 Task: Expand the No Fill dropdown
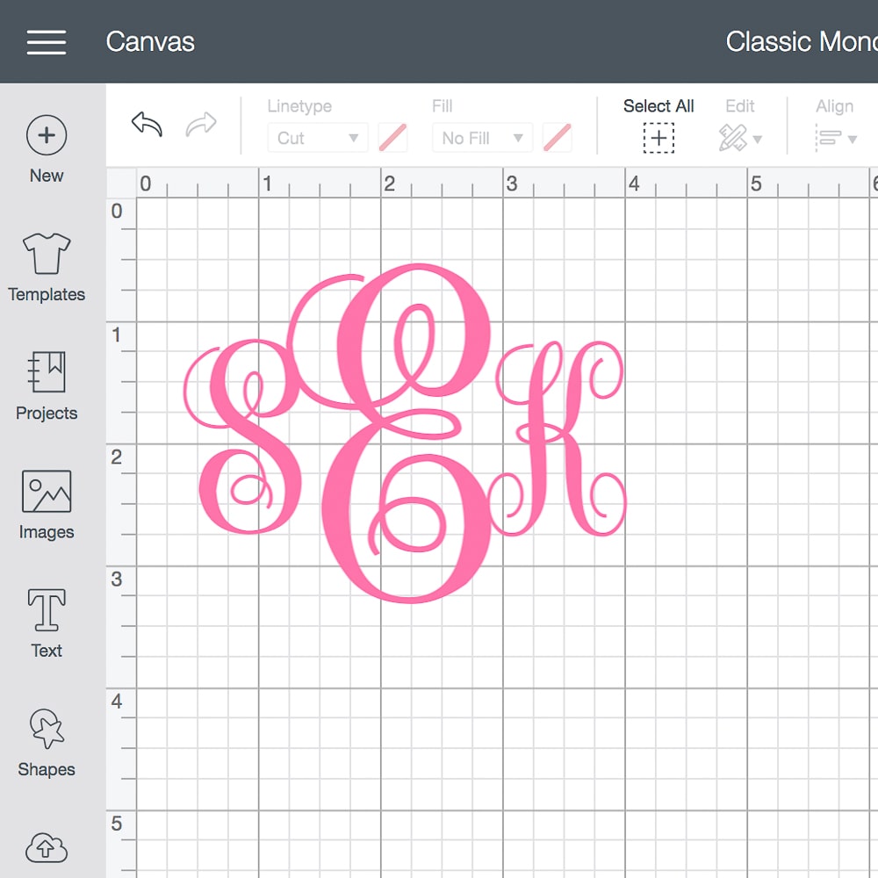pyautogui.click(x=482, y=138)
